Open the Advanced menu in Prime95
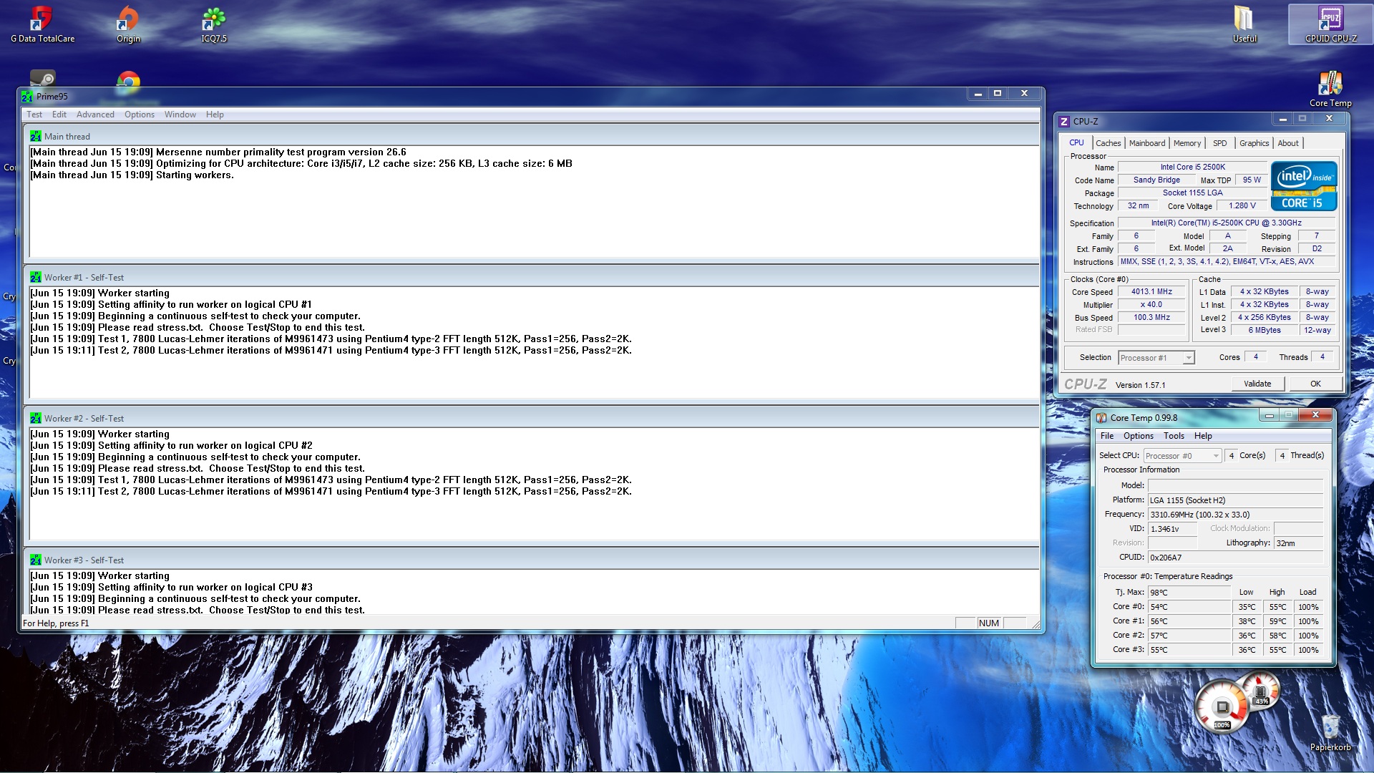 click(95, 115)
